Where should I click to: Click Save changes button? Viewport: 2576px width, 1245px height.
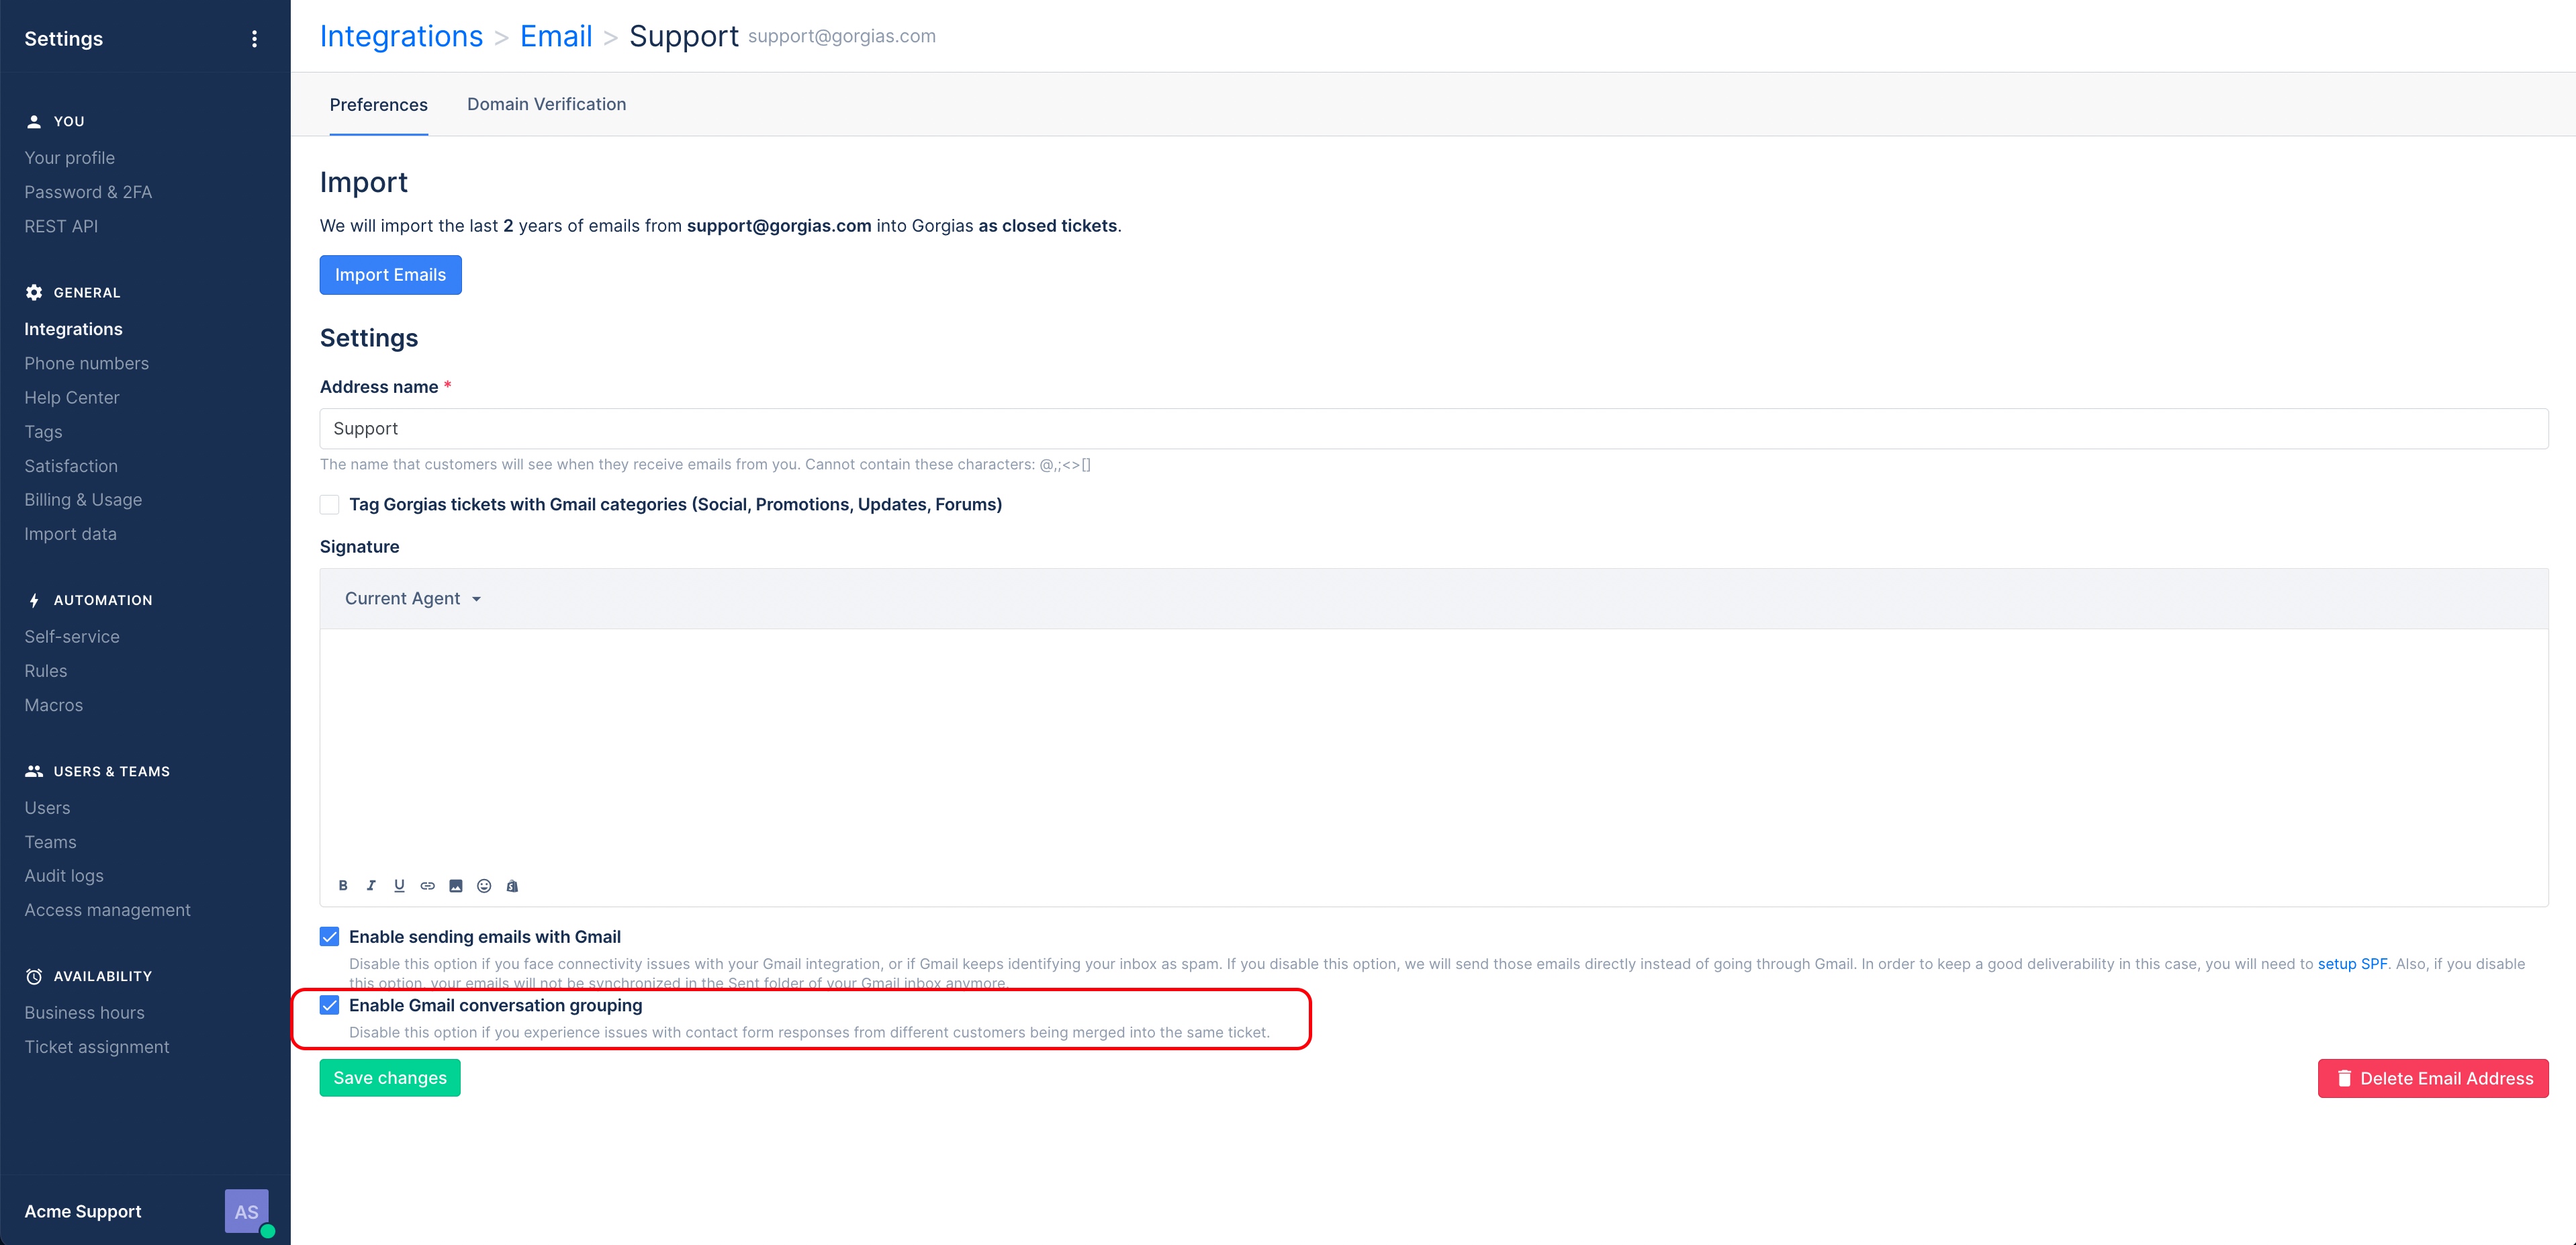point(390,1078)
